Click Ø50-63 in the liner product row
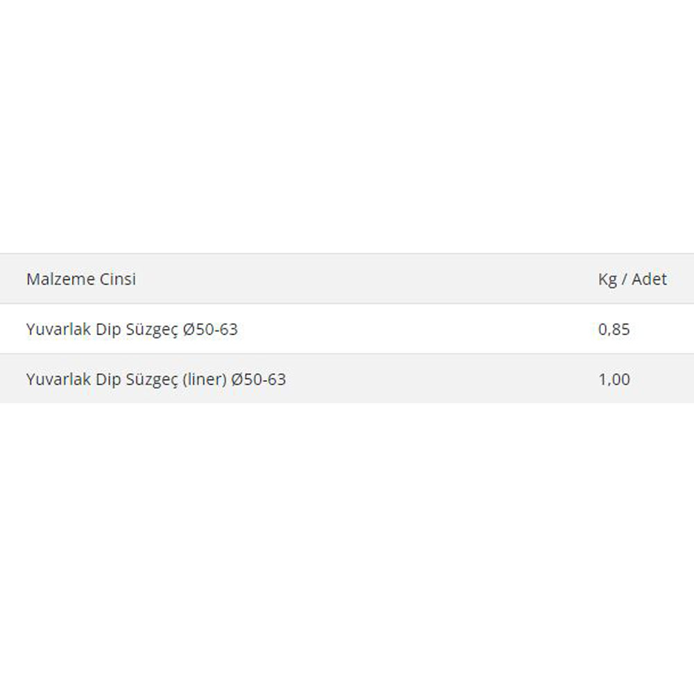Viewport: 694px width, 694px height. tap(258, 380)
